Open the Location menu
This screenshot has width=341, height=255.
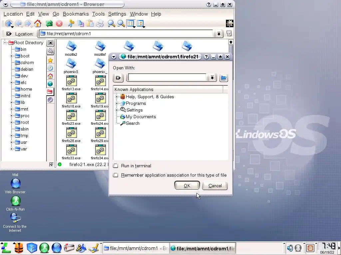(13, 14)
